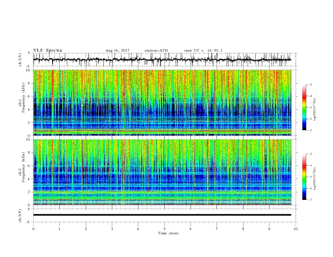Click the ch.3(V) axis label
The width and height of the screenshot is (333, 257).
click(x=20, y=215)
